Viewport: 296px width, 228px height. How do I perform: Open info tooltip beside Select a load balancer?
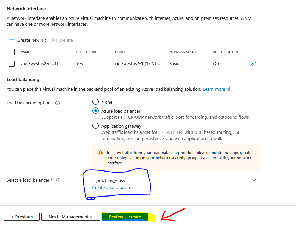58,180
